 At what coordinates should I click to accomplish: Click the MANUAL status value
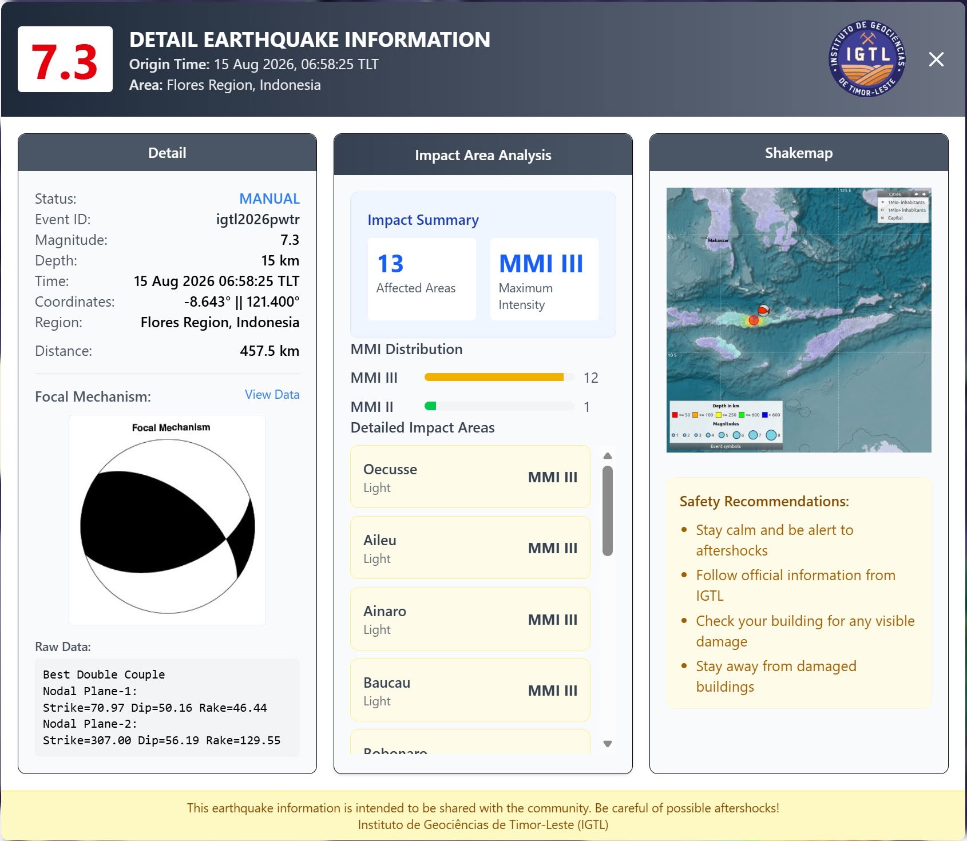(270, 199)
